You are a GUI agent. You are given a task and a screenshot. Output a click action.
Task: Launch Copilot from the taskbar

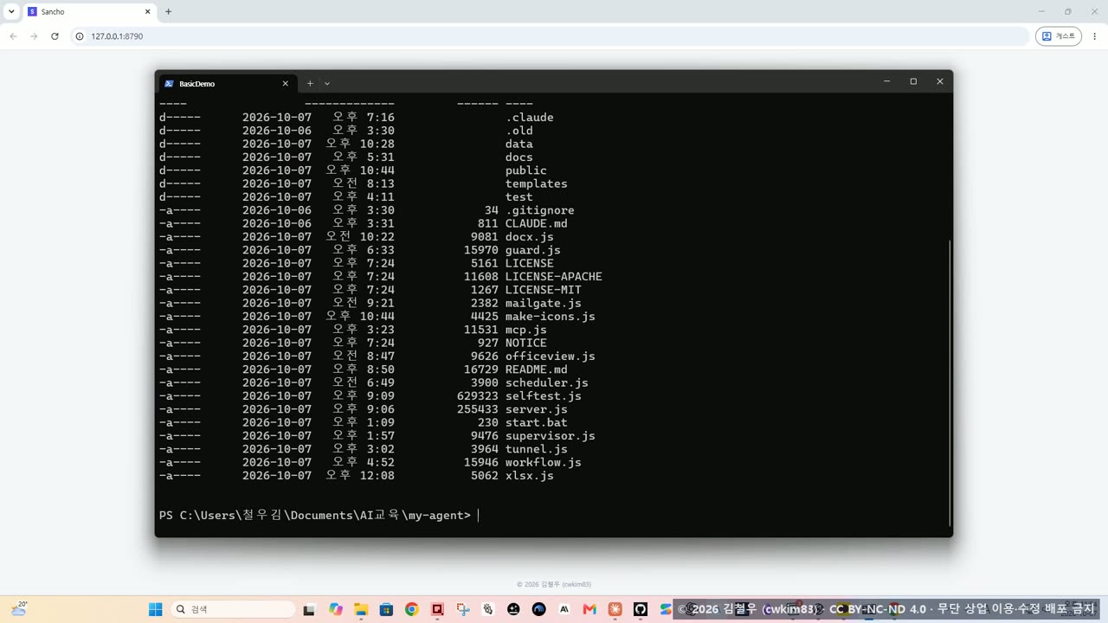336,609
